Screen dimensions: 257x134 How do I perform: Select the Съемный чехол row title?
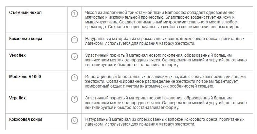25,13
